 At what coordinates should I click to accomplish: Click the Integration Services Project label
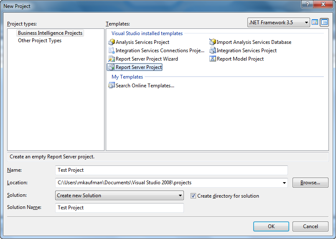(x=247, y=51)
